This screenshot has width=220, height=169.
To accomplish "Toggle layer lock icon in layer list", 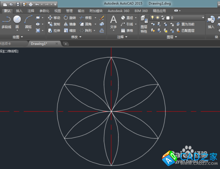I will [163, 18].
